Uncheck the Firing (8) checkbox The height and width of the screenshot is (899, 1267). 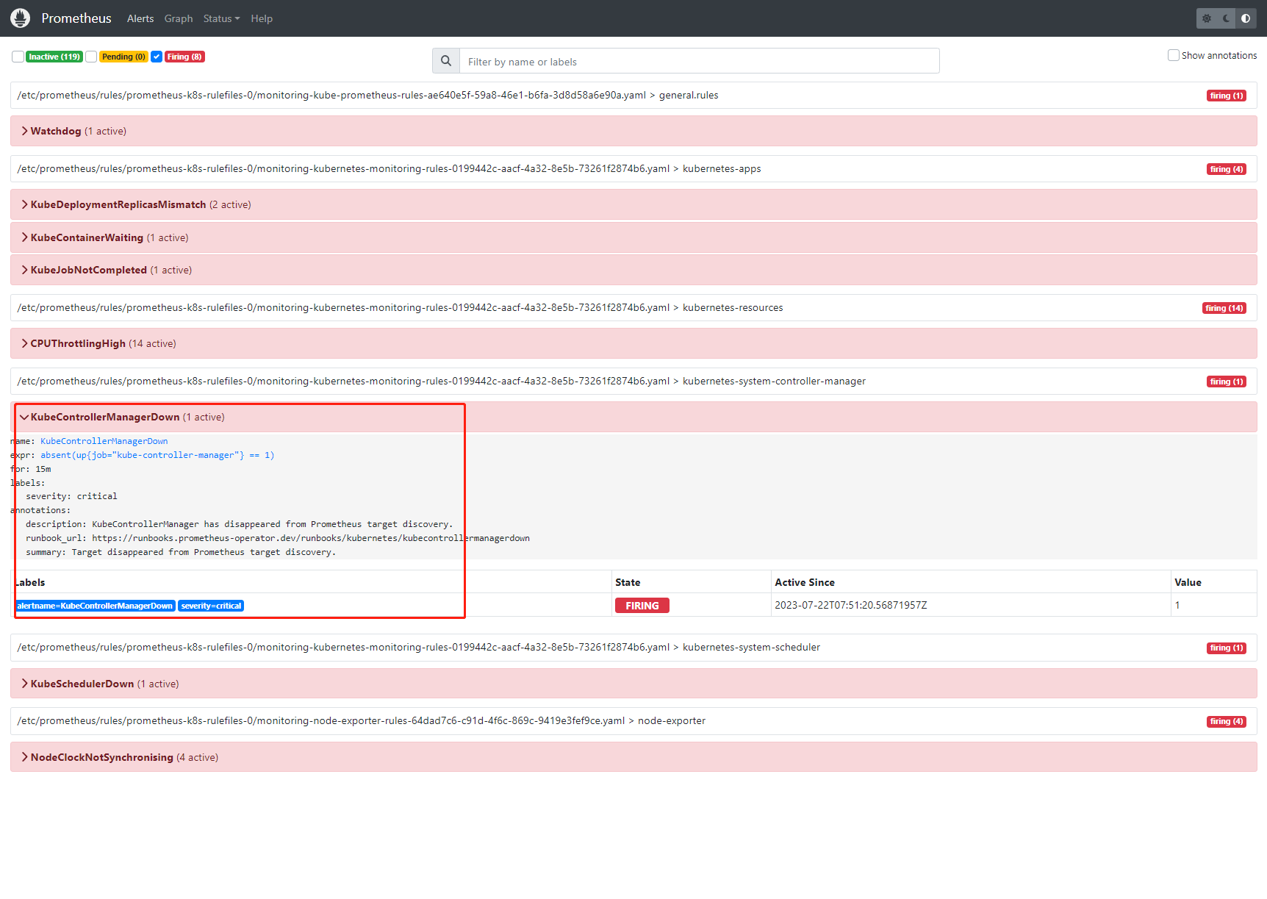[x=157, y=57]
